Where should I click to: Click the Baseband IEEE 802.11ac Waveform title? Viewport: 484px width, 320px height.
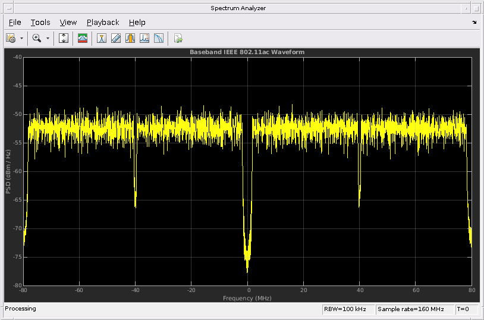[x=247, y=52]
